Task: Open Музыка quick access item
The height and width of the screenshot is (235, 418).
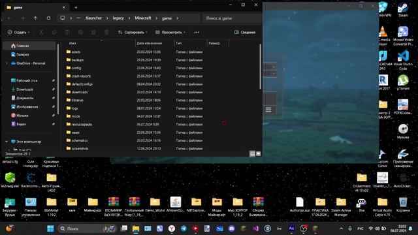Action: click(29, 116)
